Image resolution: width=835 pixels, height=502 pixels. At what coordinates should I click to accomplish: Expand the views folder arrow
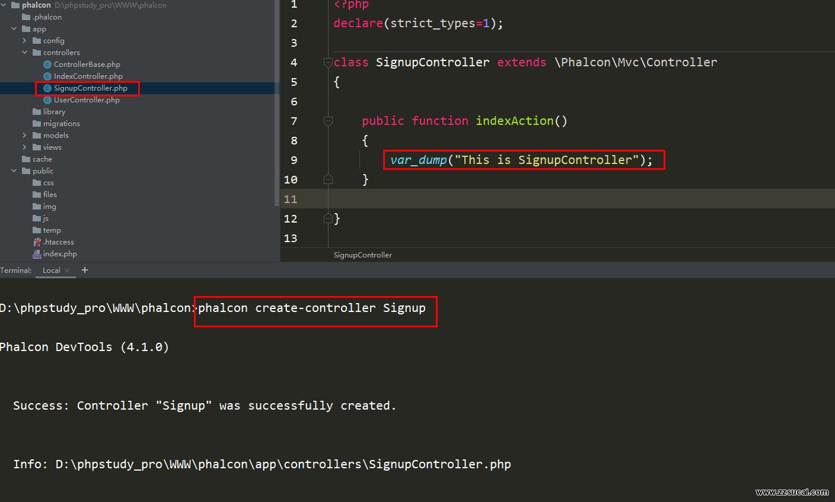25,147
